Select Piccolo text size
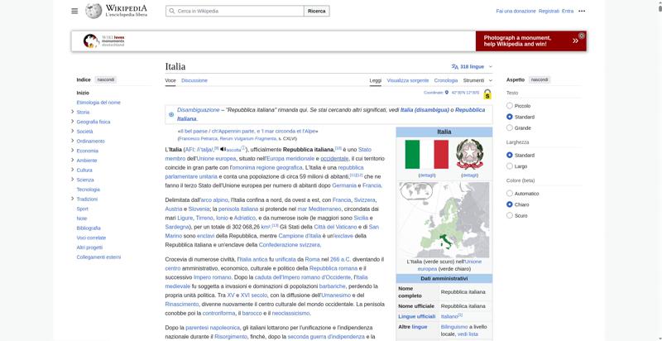 (510, 106)
